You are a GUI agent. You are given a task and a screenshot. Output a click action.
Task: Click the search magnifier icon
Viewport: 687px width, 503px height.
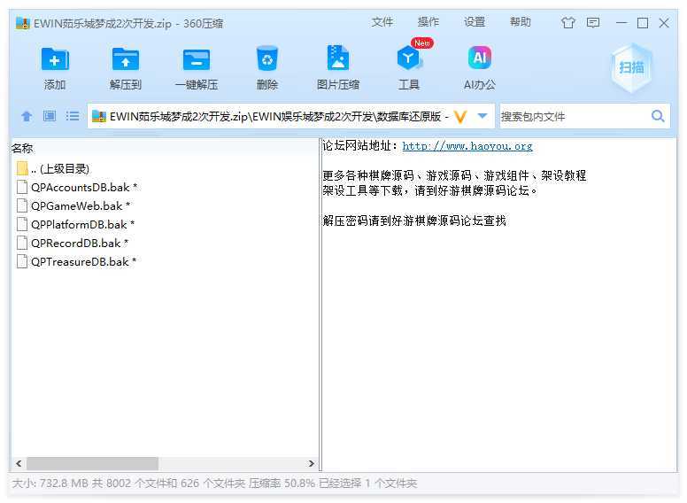coord(658,116)
